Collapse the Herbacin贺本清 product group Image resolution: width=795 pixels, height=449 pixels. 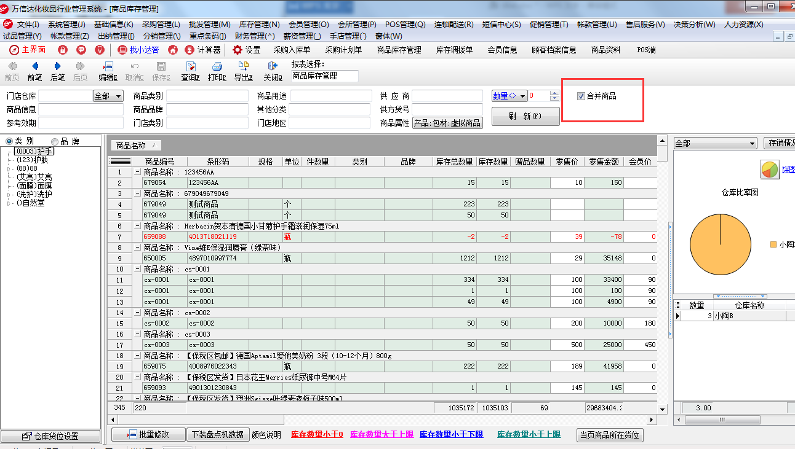pos(138,226)
